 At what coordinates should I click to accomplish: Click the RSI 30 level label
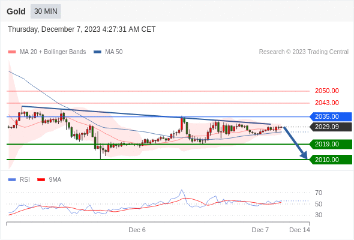319,215
